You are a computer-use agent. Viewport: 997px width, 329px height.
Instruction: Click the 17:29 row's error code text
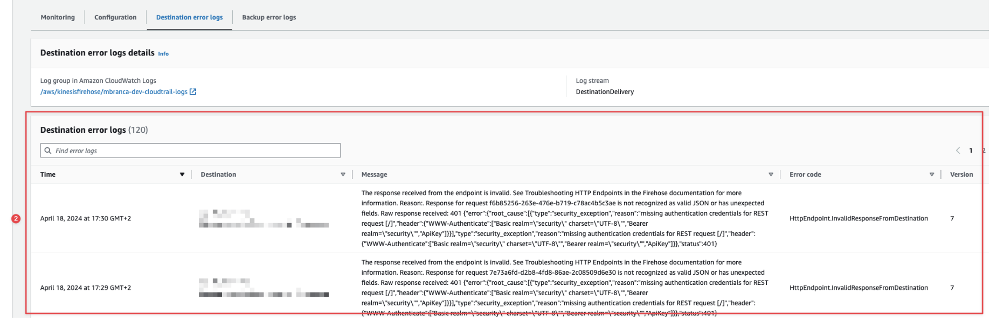tap(858, 288)
